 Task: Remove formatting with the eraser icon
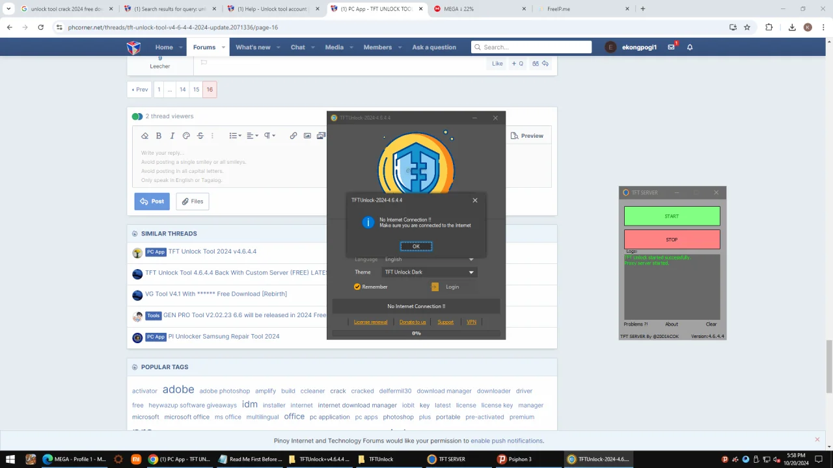click(x=144, y=136)
